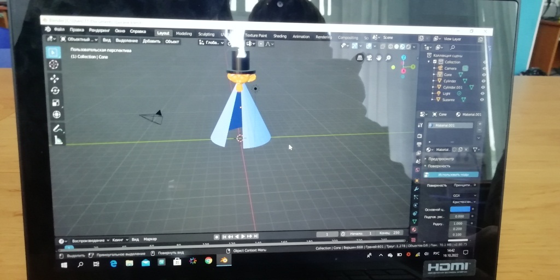Select the Select Box tool
This screenshot has width=560, height=280.
[x=53, y=52]
